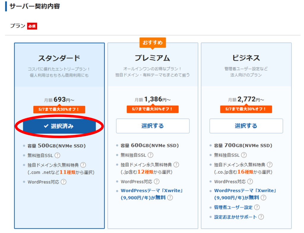Open help icon for Business 独自ドメイン永久無料特典

pyautogui.click(x=270, y=164)
